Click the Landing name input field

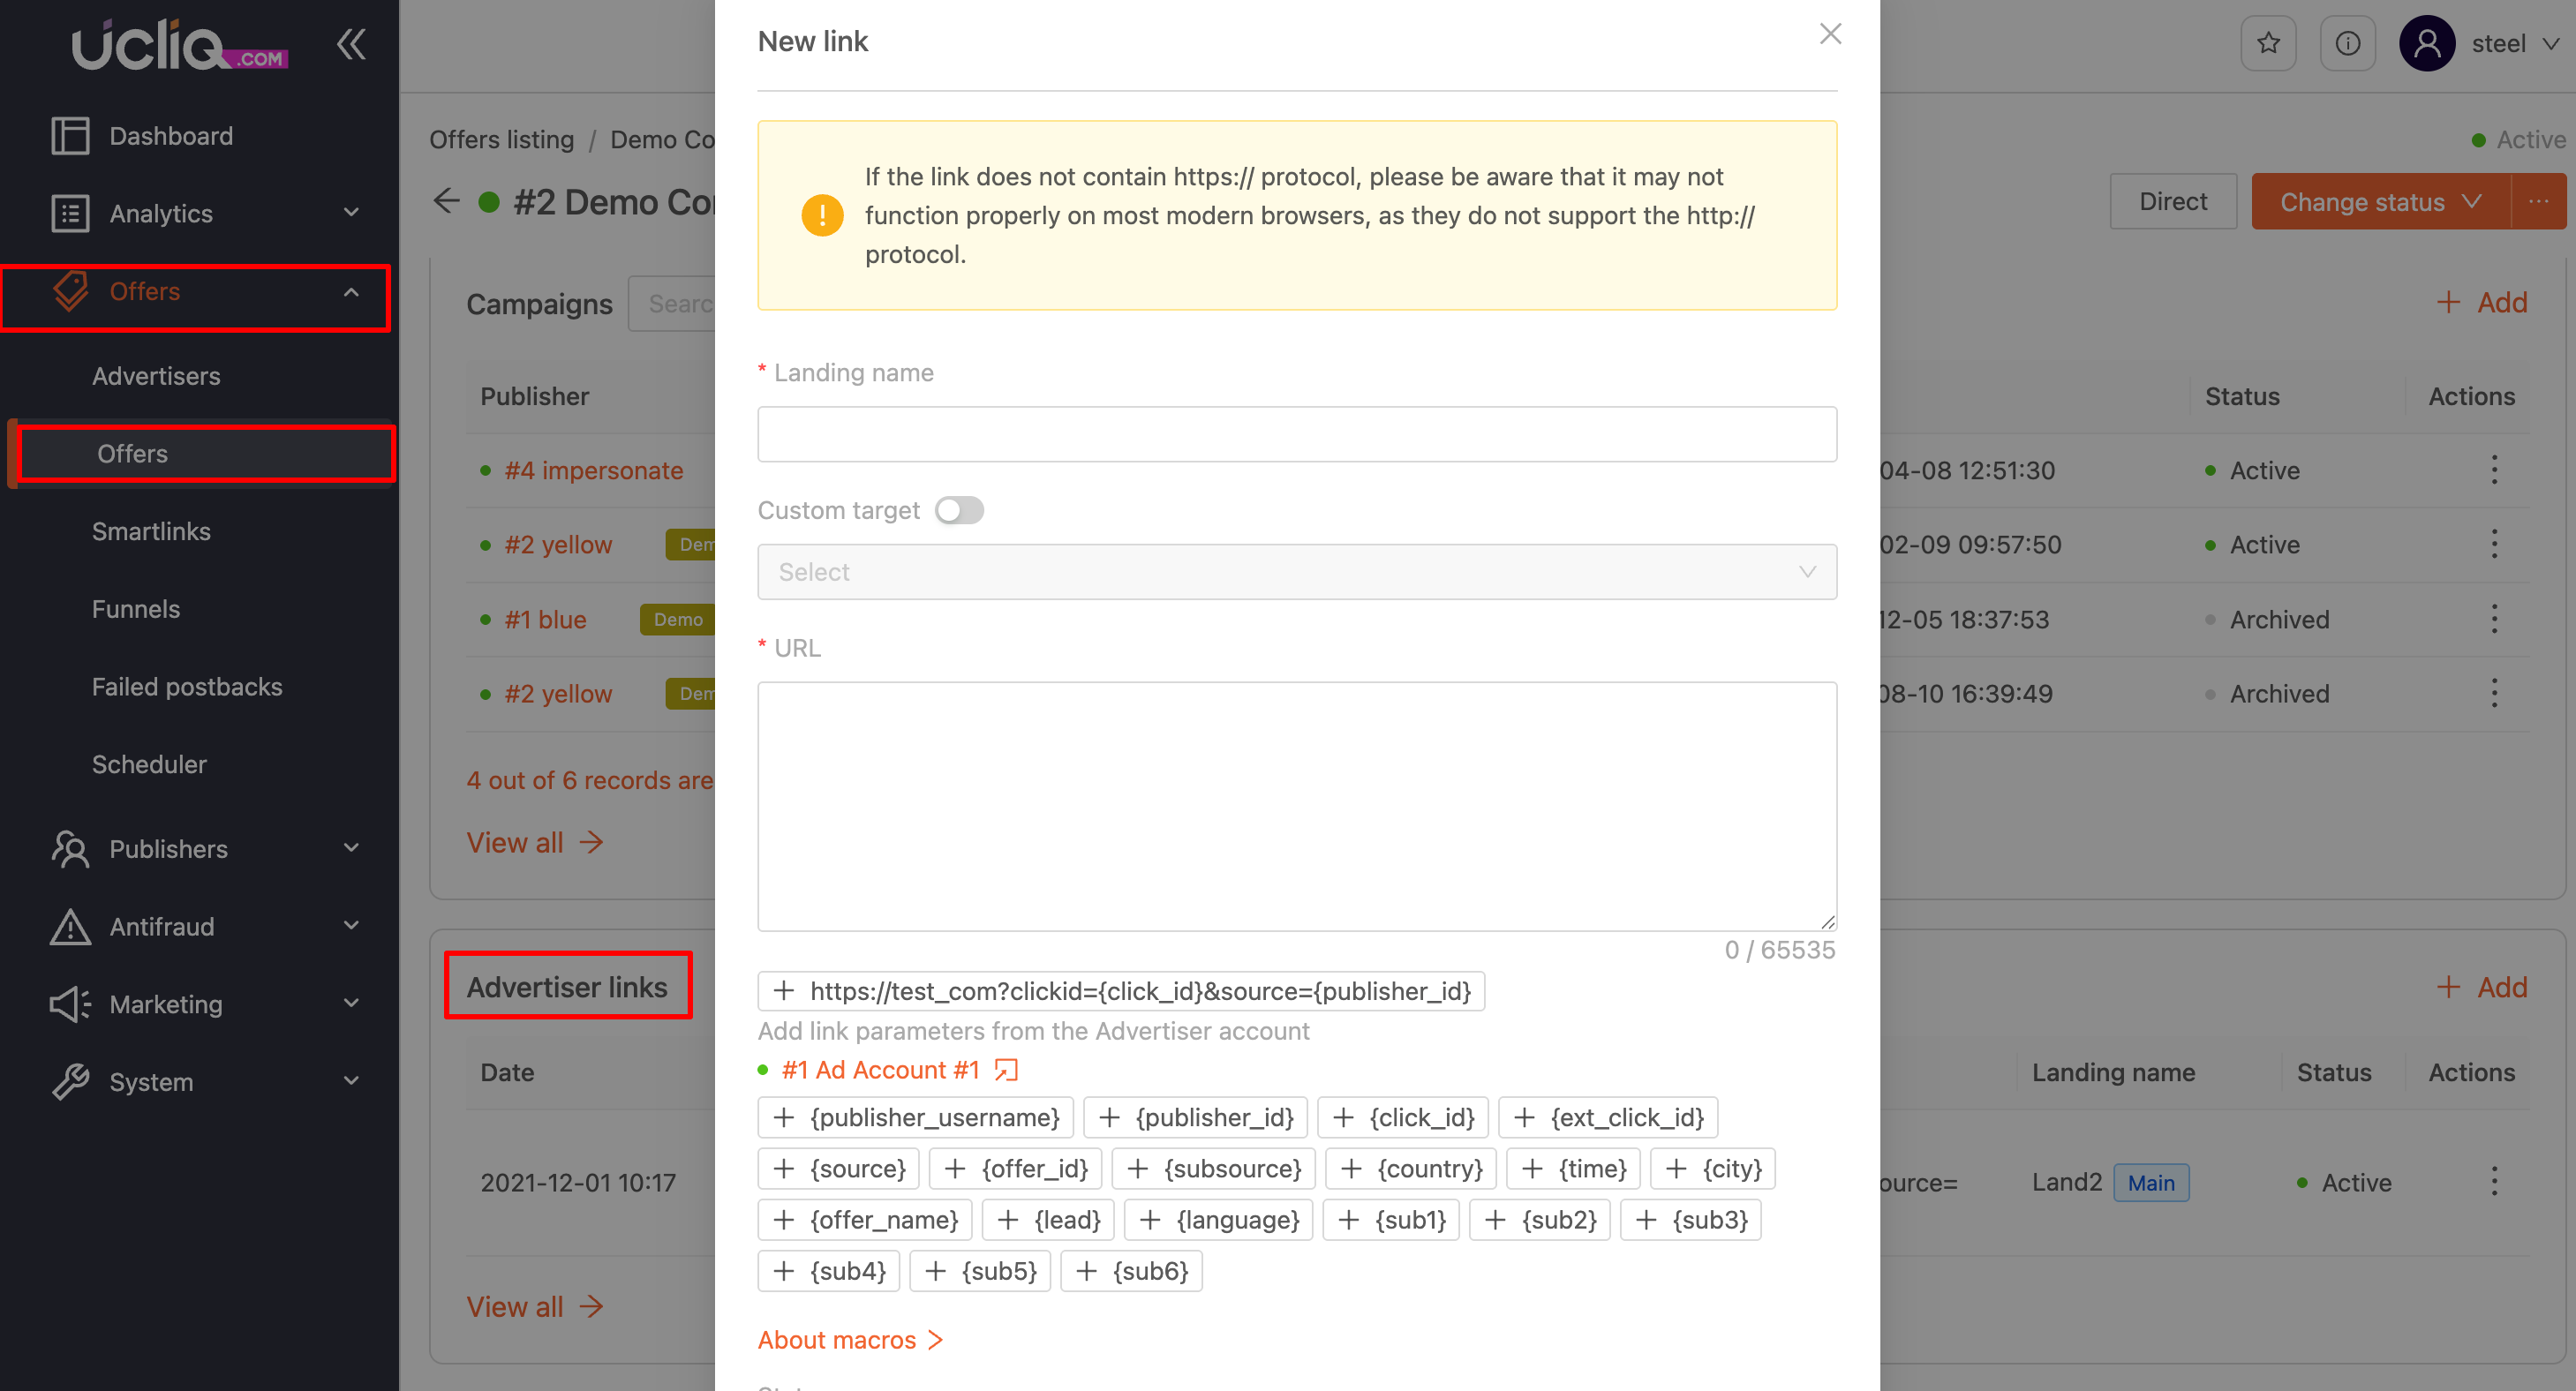click(1296, 434)
